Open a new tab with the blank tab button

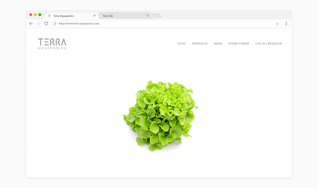coord(157,16)
